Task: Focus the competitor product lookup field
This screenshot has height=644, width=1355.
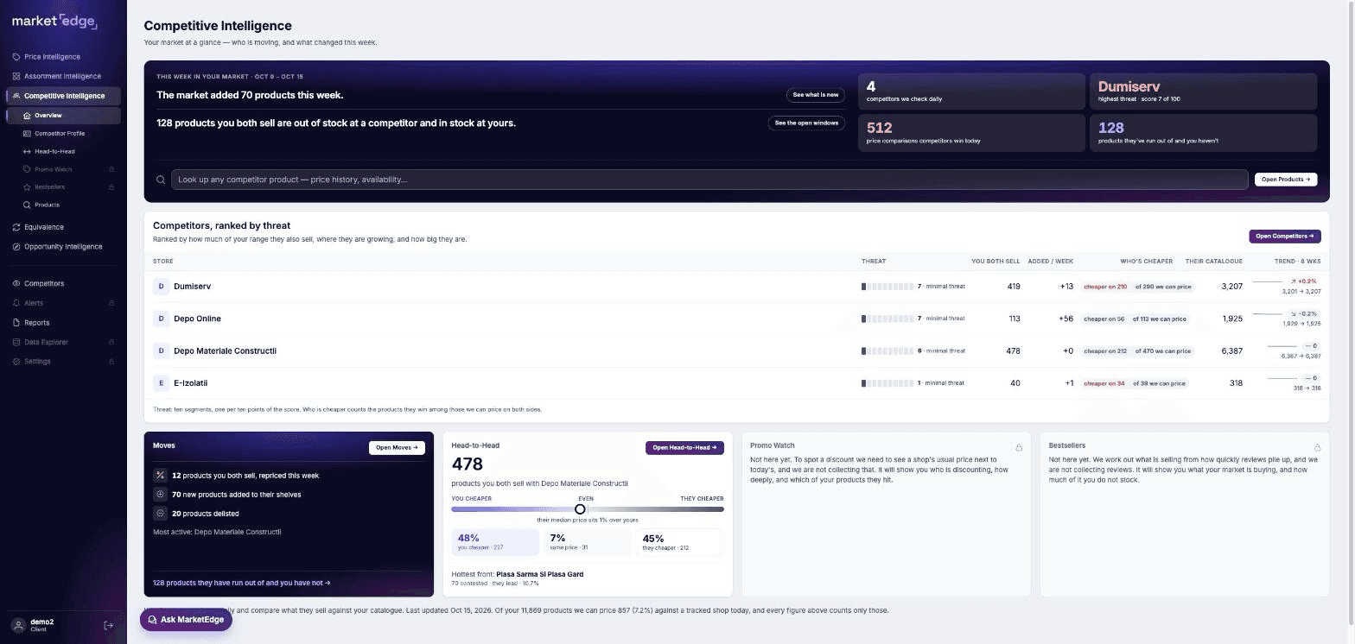Action: (x=709, y=180)
